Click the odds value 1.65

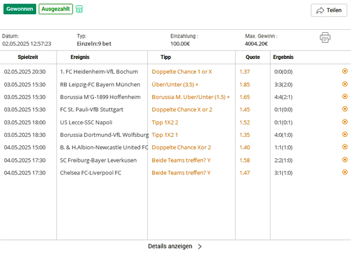coord(245,97)
